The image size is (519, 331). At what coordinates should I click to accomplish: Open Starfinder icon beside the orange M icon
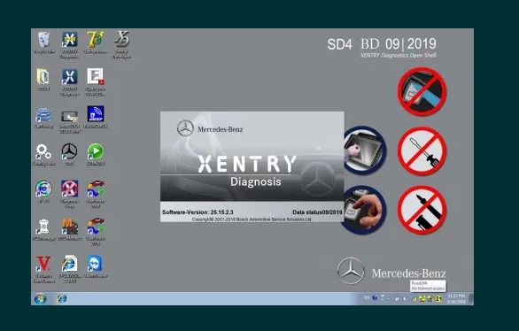tap(96, 232)
